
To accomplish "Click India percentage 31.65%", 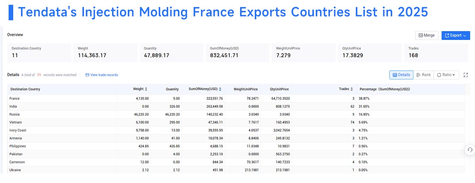I will click(x=364, y=106).
